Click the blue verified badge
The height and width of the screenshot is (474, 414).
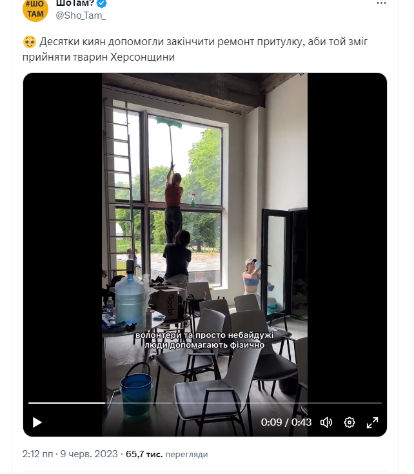pyautogui.click(x=102, y=4)
